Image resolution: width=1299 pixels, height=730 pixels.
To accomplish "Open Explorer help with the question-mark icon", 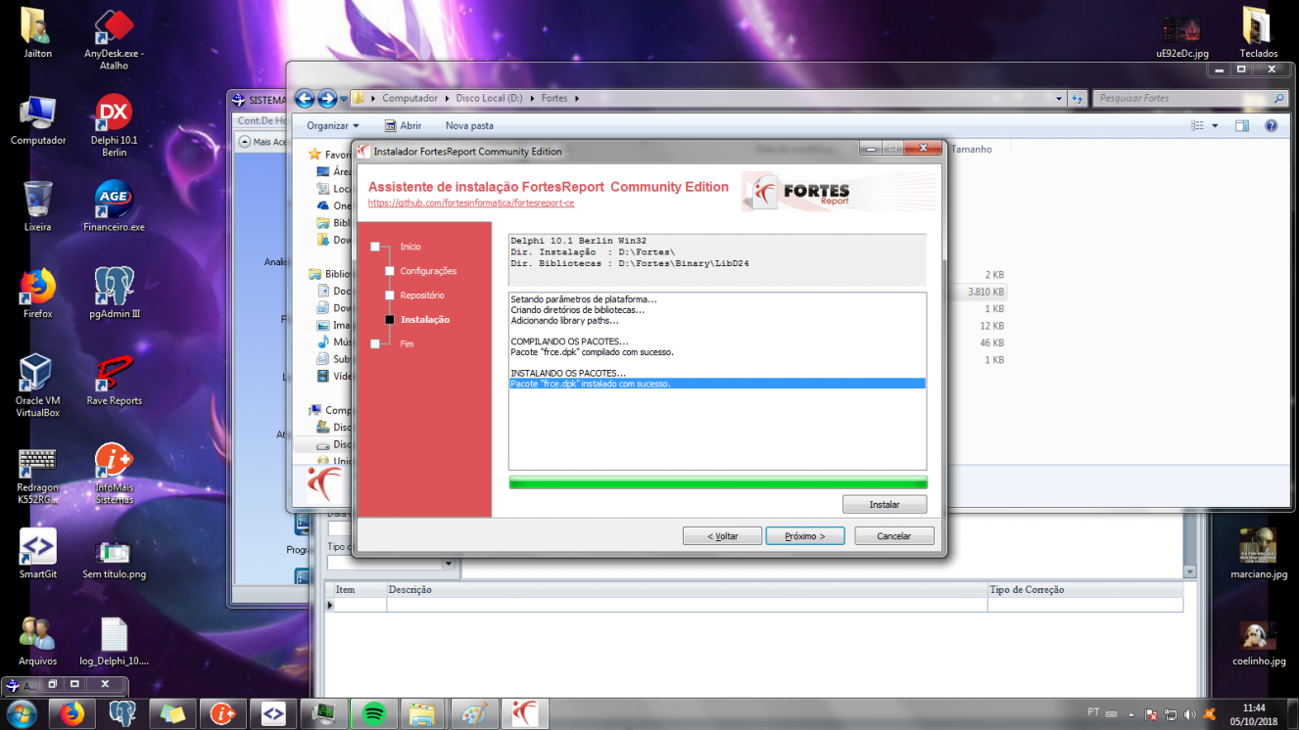I will click(x=1271, y=125).
